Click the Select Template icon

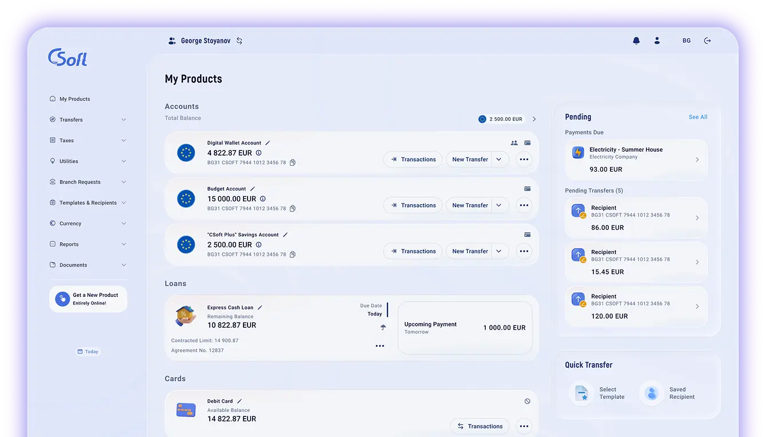click(x=581, y=393)
